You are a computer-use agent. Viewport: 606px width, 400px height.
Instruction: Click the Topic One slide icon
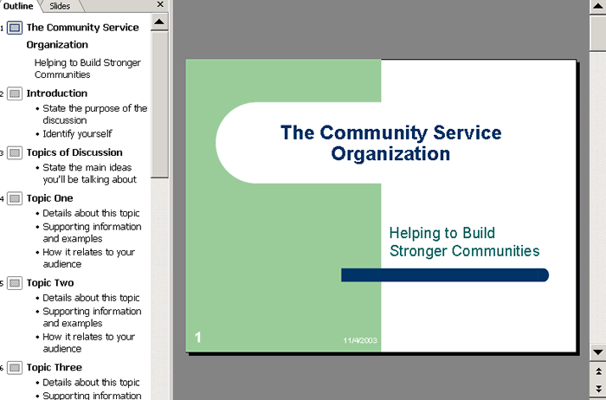[x=15, y=198]
